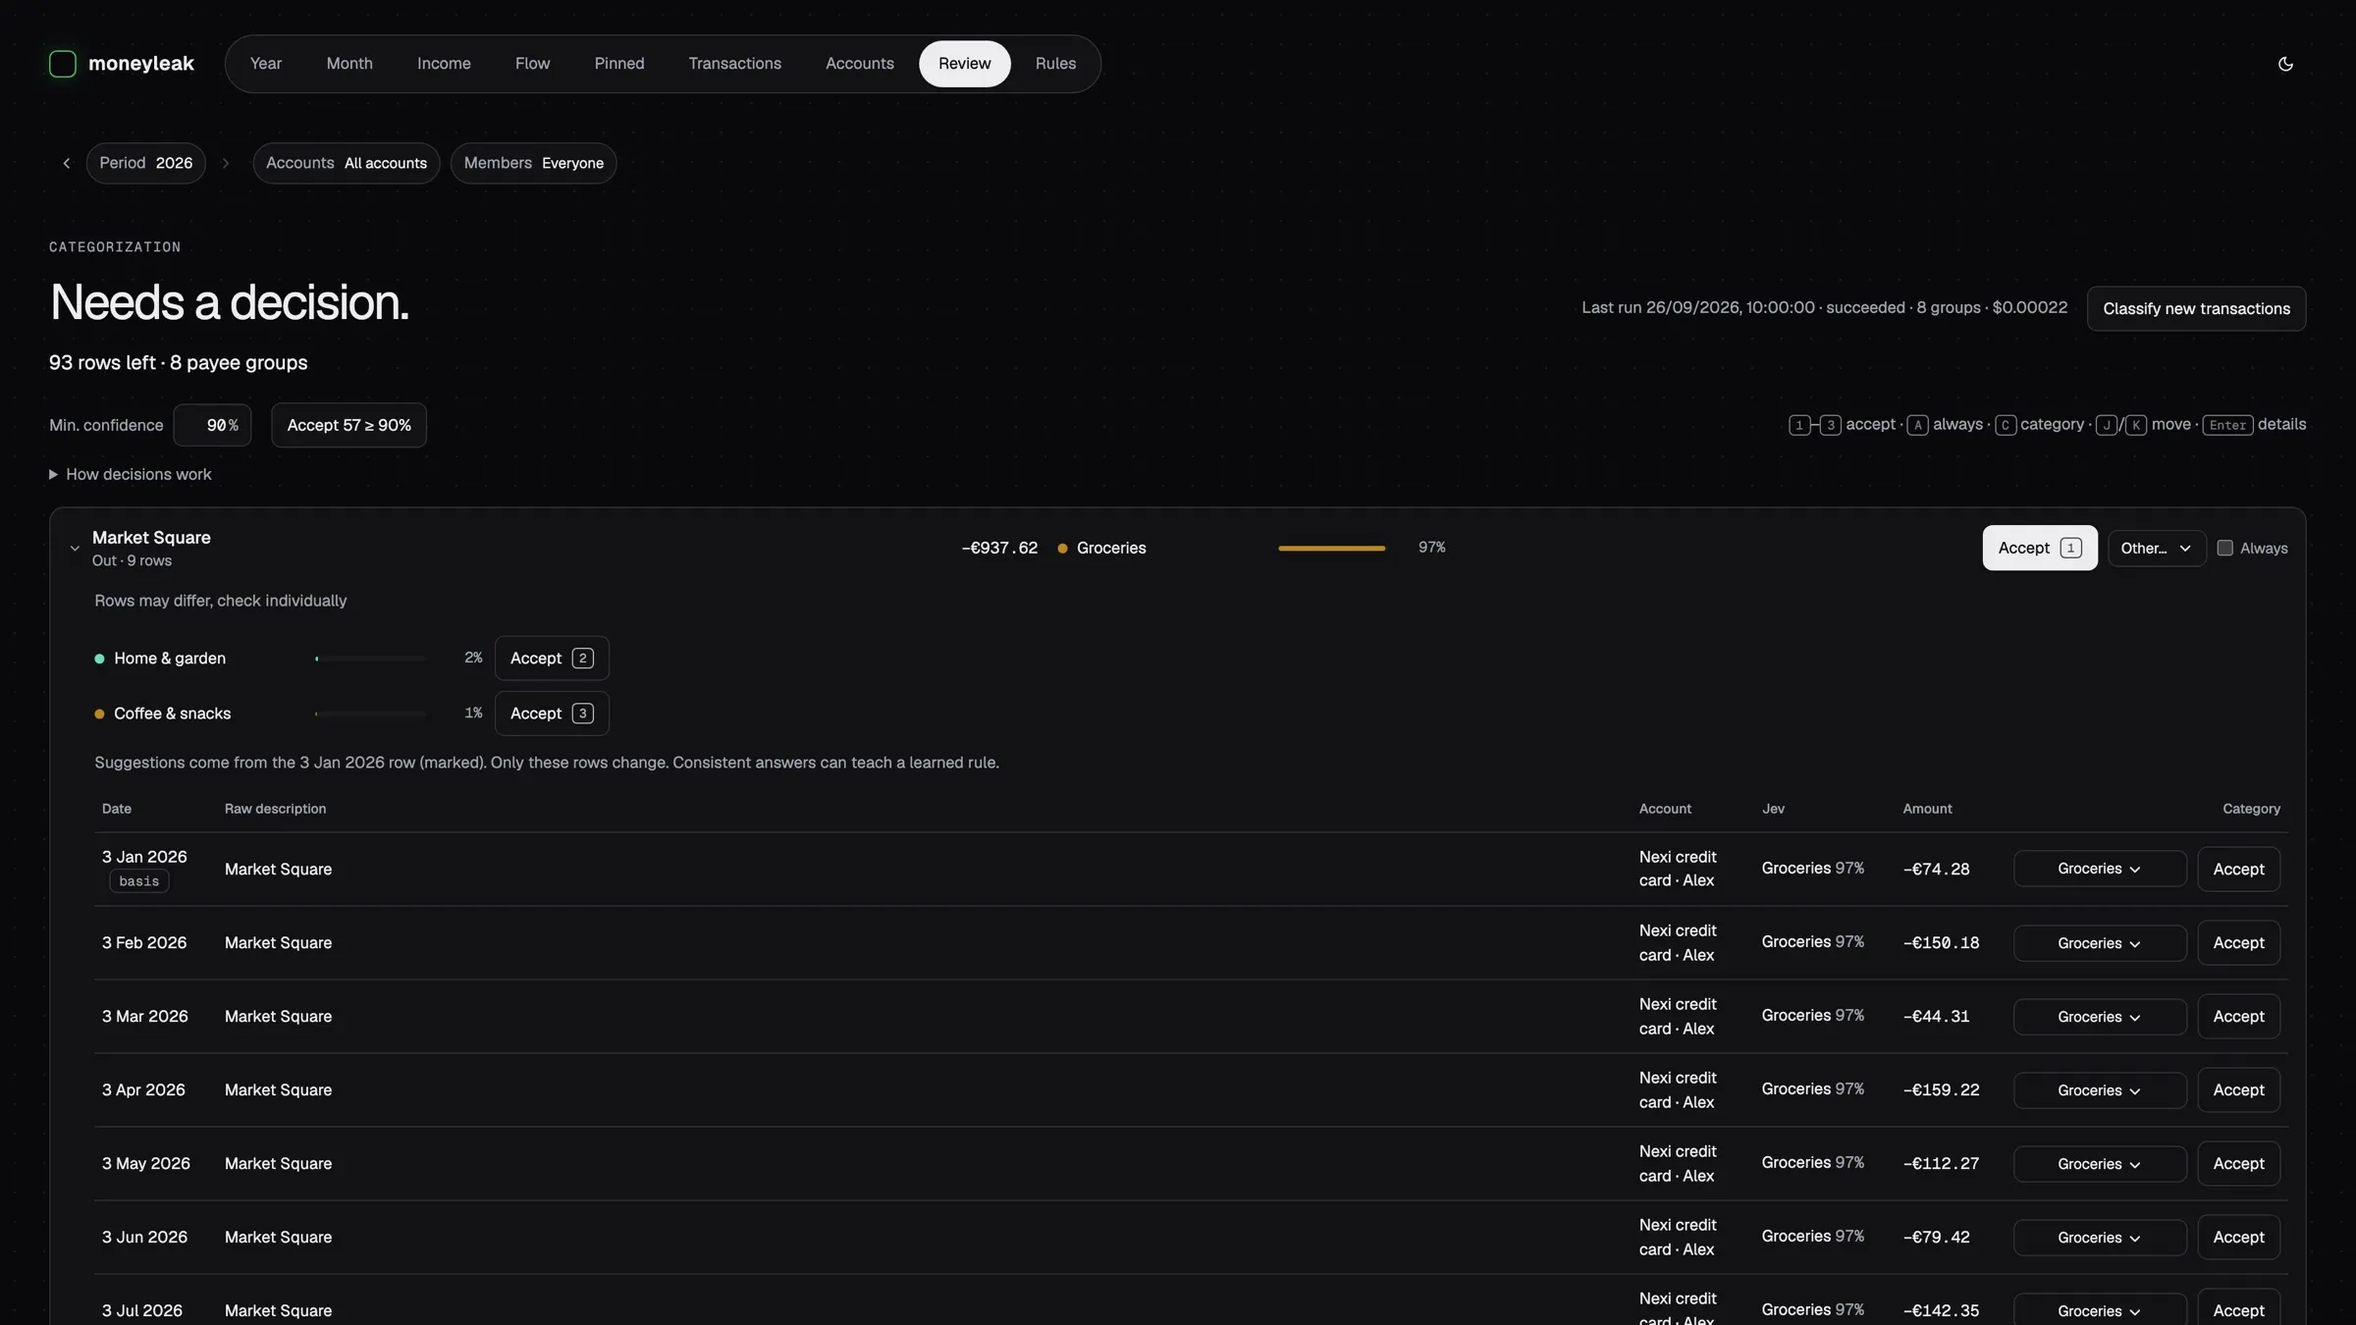Accept the 3 Feb 2026 row
This screenshot has width=2356, height=1325.
[x=2239, y=943]
